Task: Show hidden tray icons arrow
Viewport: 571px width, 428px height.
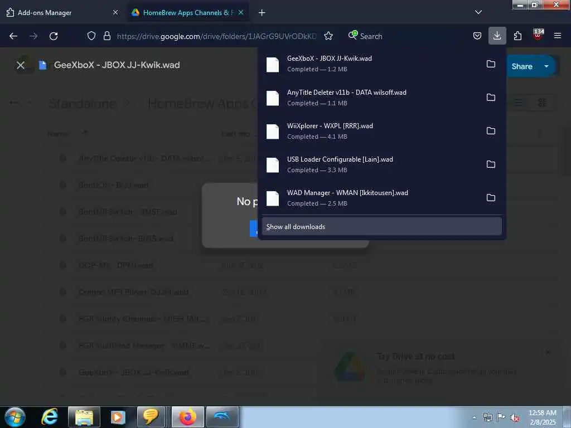Action: point(474,417)
